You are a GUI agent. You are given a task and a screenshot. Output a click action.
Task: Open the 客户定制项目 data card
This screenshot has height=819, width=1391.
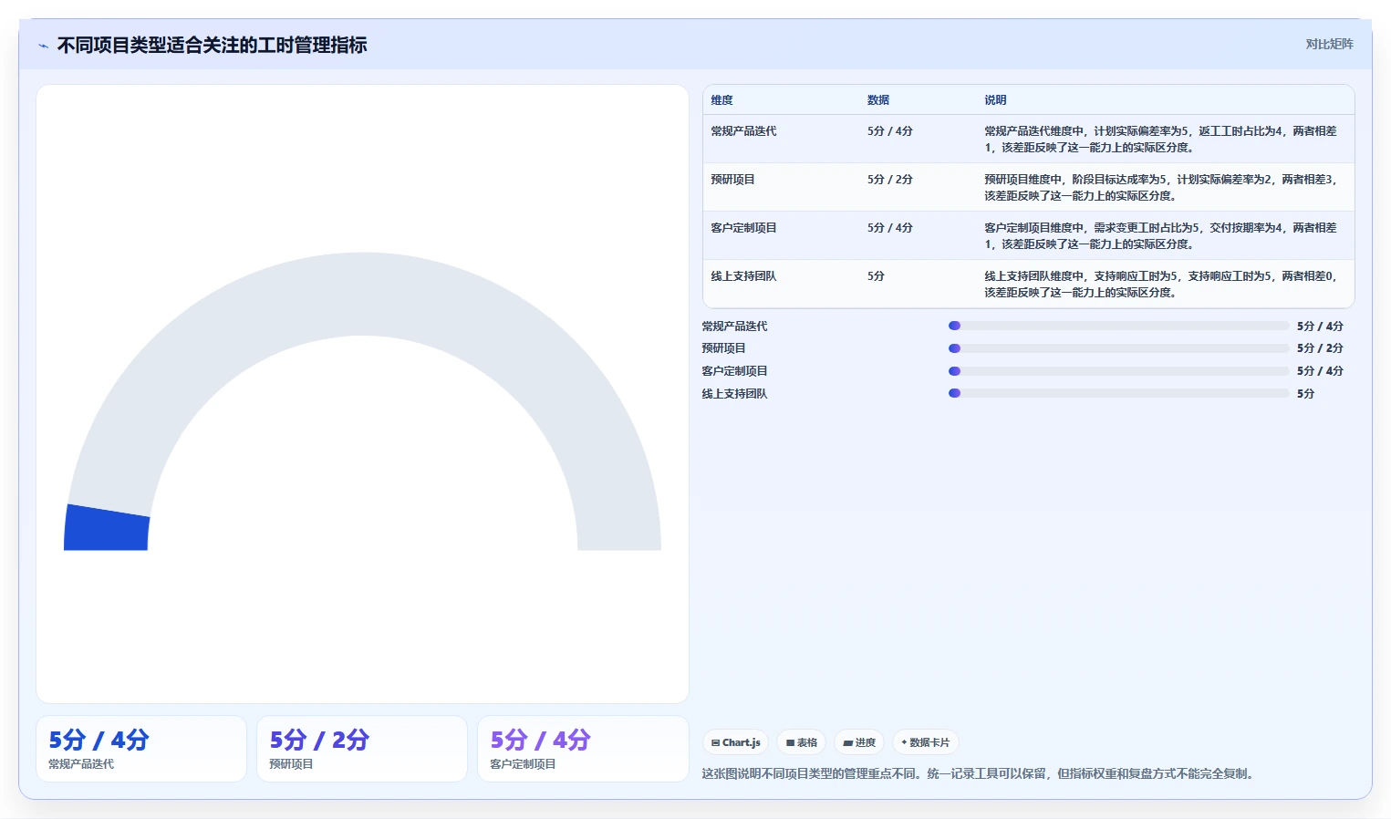(583, 749)
